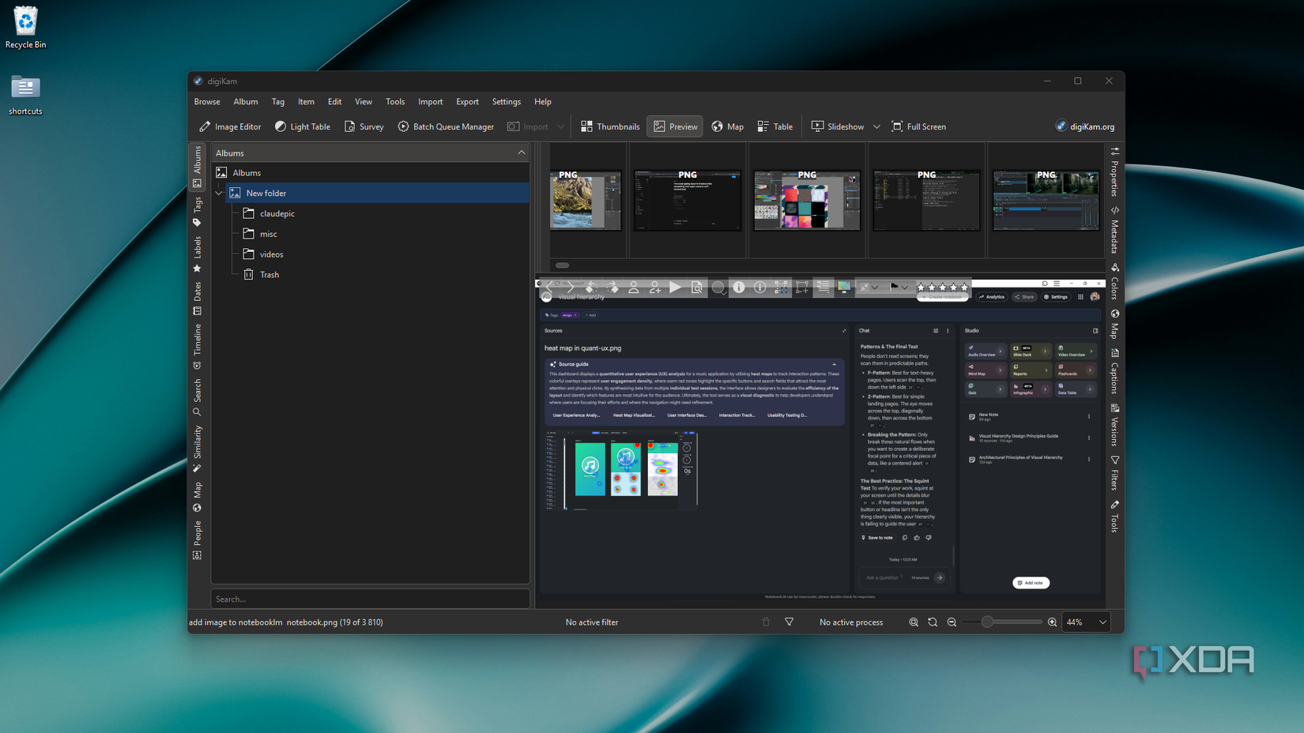Viewport: 1304px width, 733px height.
Task: Focus the album Search field
Action: coord(370,600)
